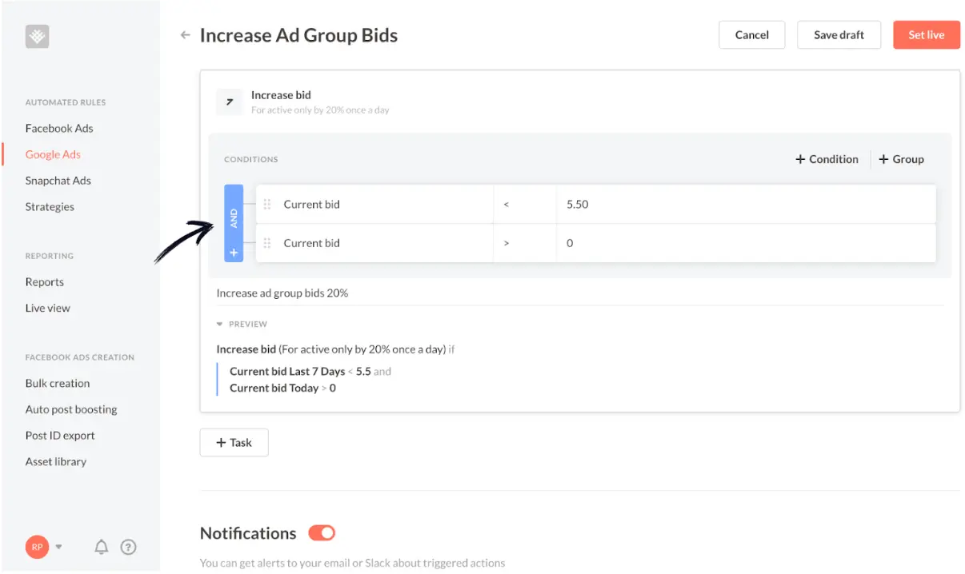Viewport: 965px width, 574px height.
Task: Open notifications via the bell icon
Action: tap(101, 547)
